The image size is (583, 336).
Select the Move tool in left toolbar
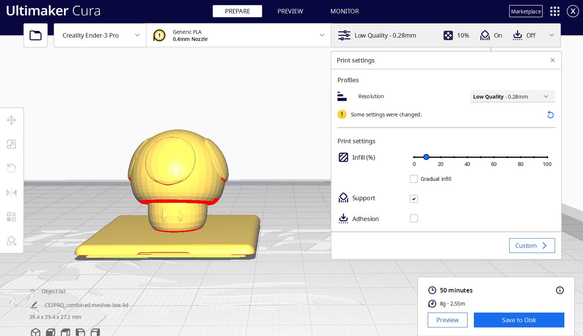pyautogui.click(x=12, y=120)
